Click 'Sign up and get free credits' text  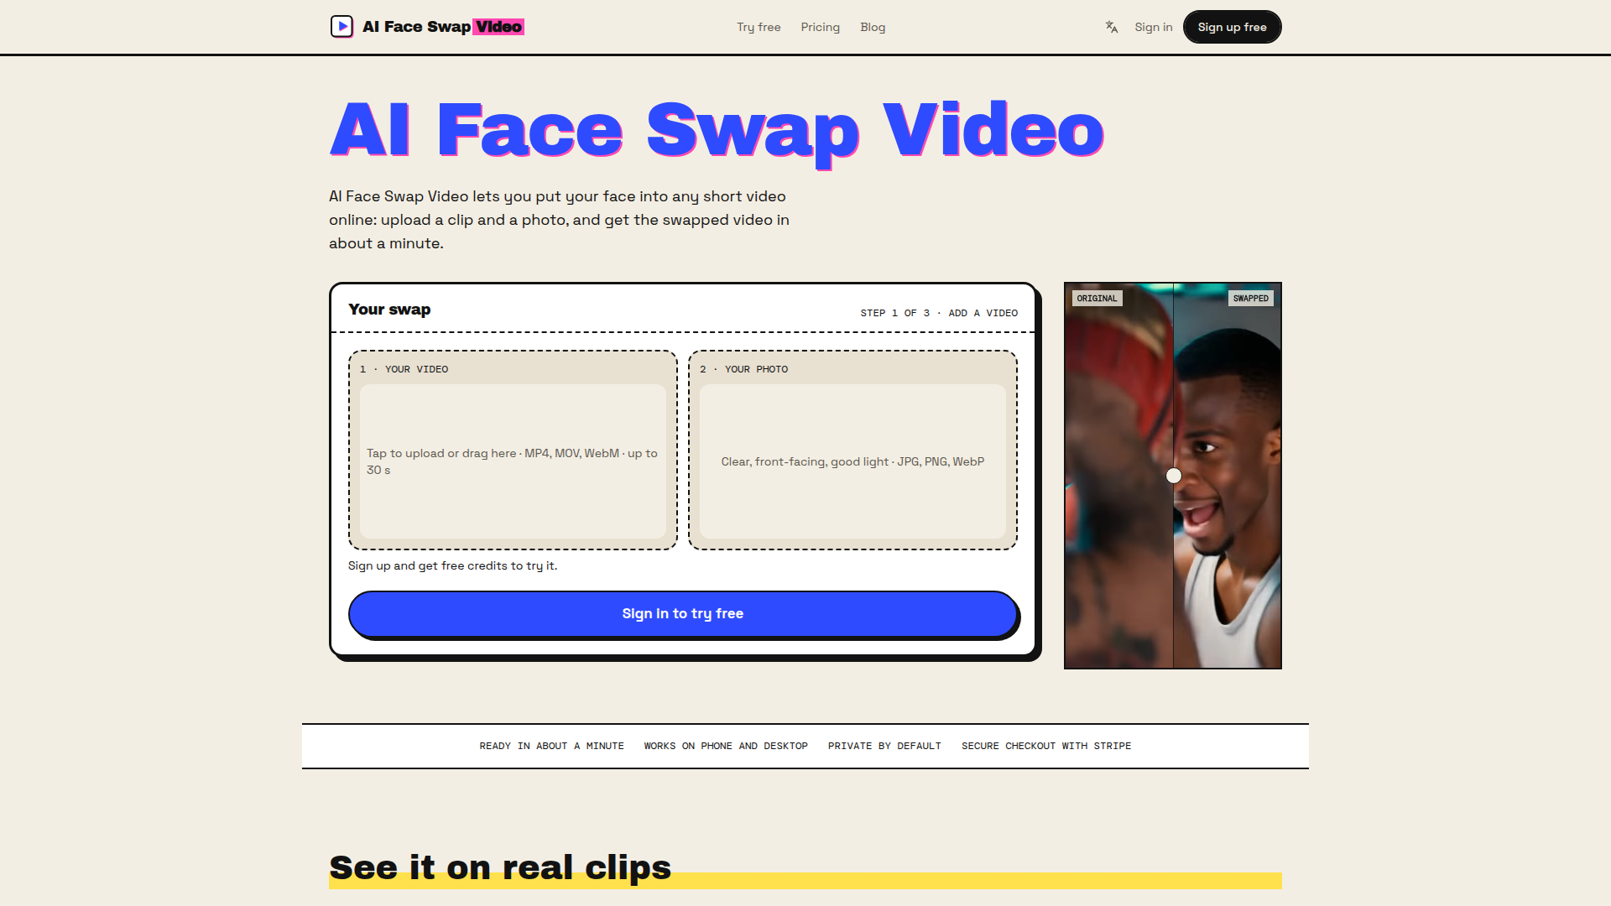[x=452, y=566]
